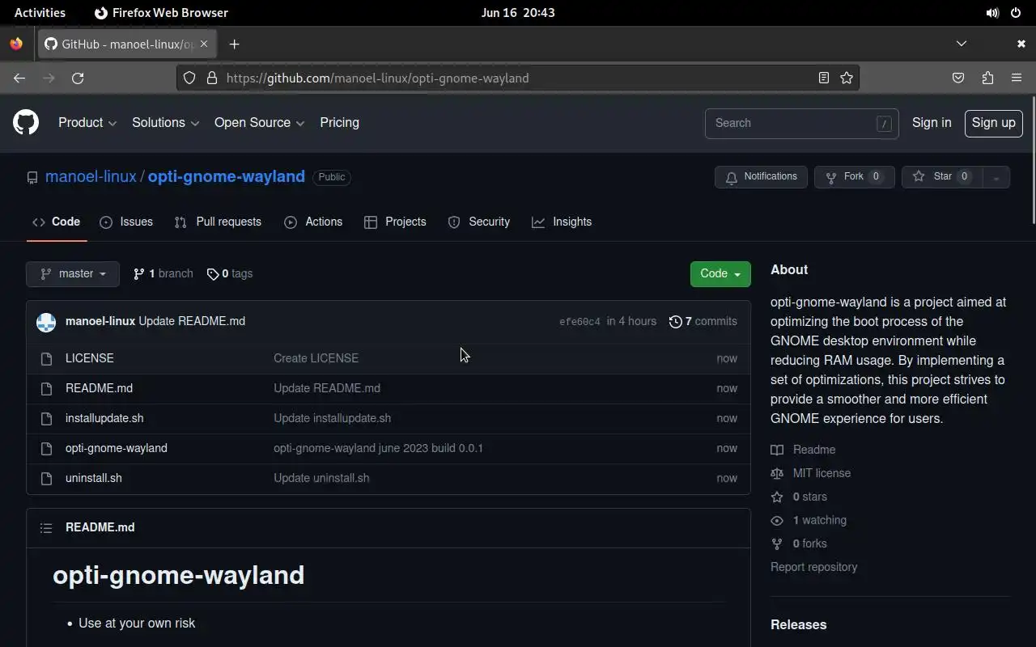Click the Sign up button
Image resolution: width=1036 pixels, height=647 pixels.
(993, 123)
